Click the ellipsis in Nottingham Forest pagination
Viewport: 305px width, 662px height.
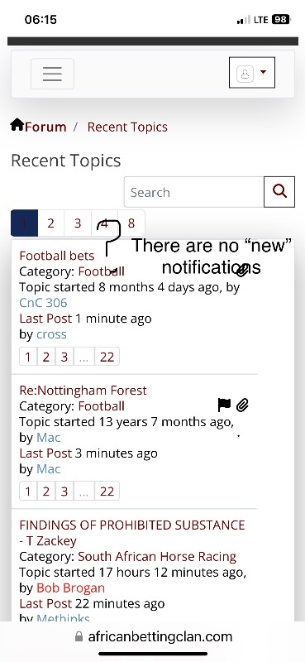tap(84, 492)
